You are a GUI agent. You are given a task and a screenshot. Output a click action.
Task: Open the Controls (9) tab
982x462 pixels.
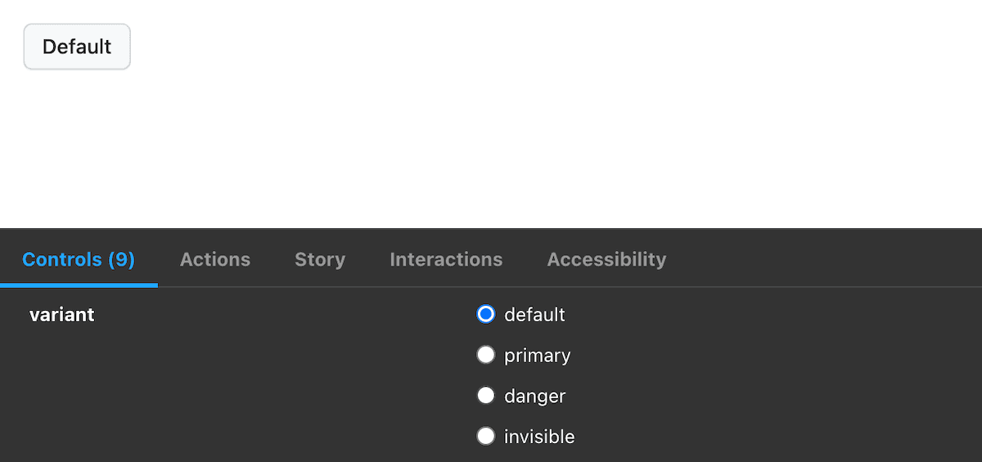79,259
